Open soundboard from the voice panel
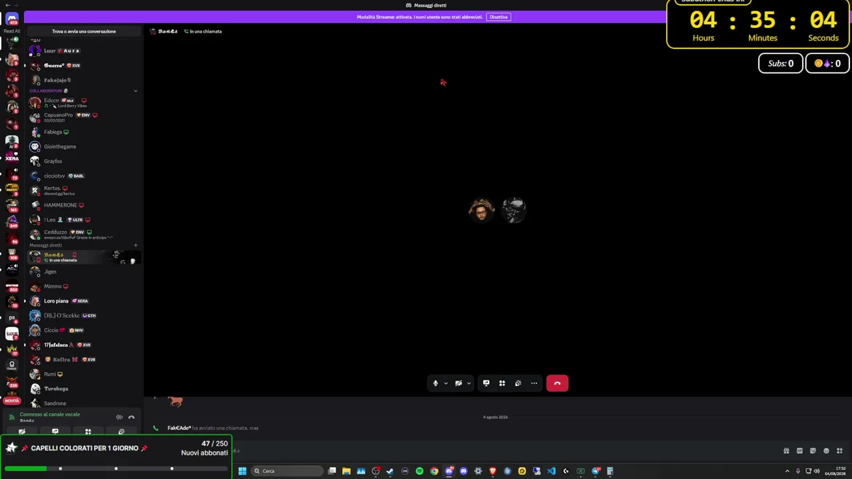Viewport: 852px width, 479px height. pos(121,432)
